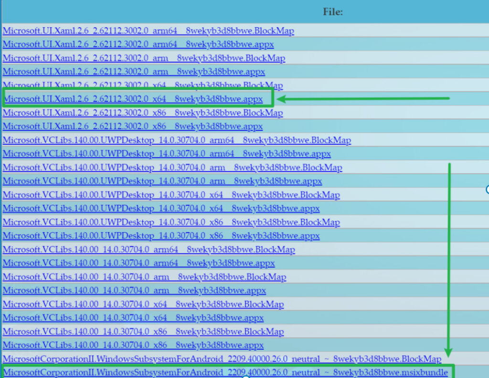
Task: Download the VCLibs UWPDesktop x64 appx package
Action: pos(161,209)
